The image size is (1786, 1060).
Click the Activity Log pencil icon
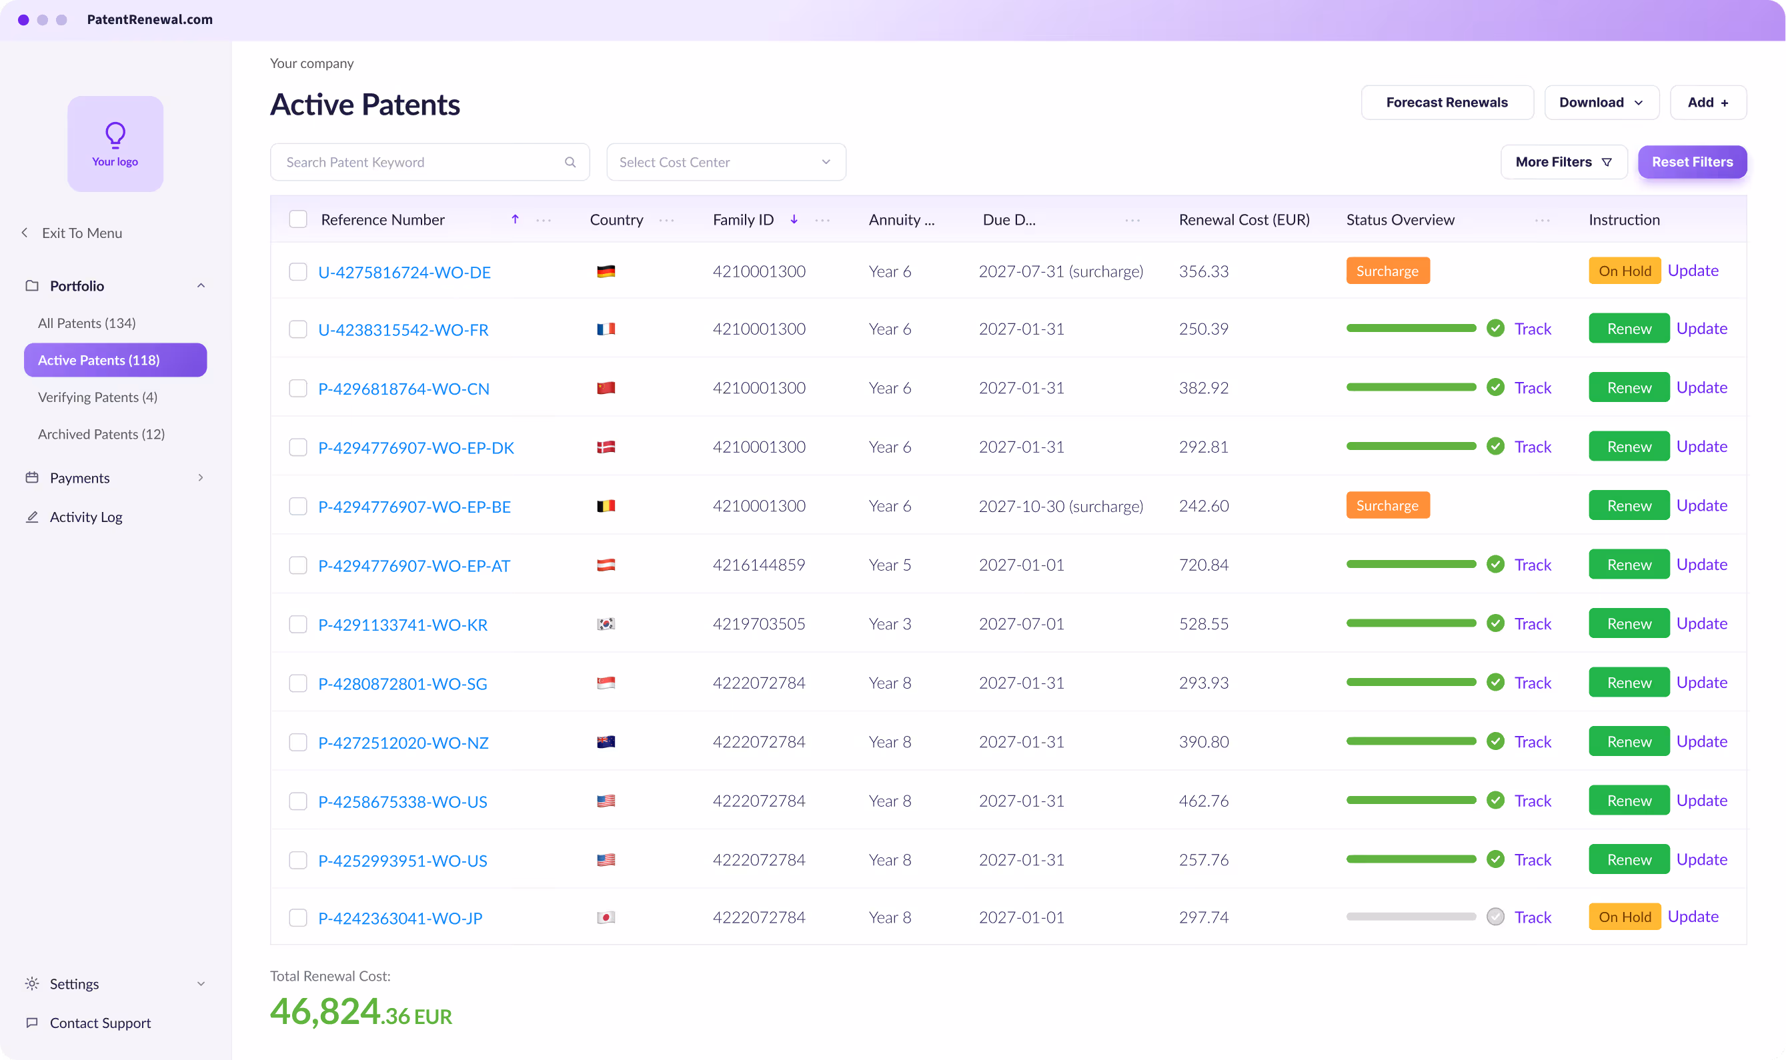click(x=32, y=517)
